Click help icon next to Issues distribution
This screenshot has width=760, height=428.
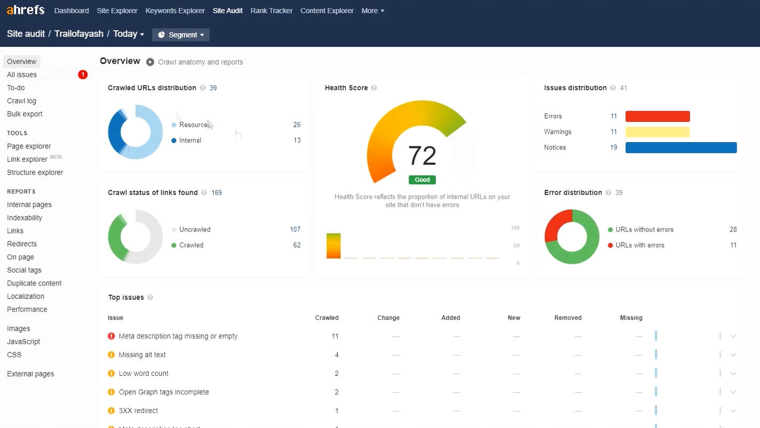(613, 88)
